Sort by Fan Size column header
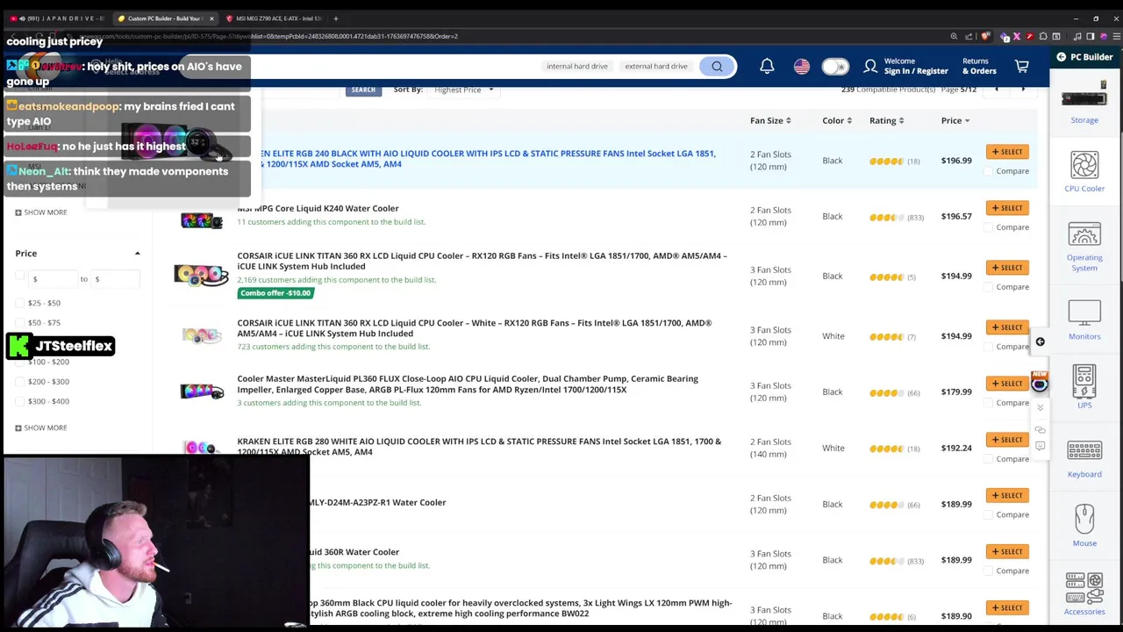This screenshot has height=632, width=1123. pos(770,121)
